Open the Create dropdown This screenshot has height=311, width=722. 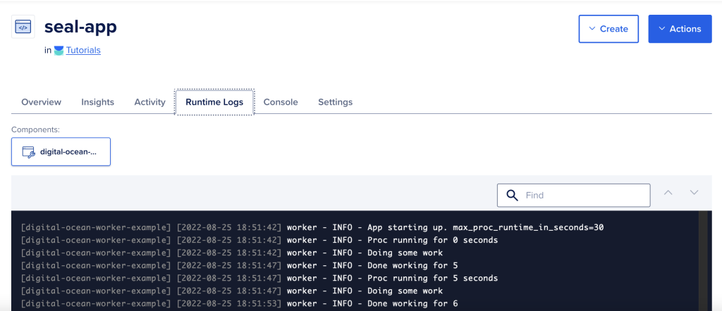[x=608, y=29]
